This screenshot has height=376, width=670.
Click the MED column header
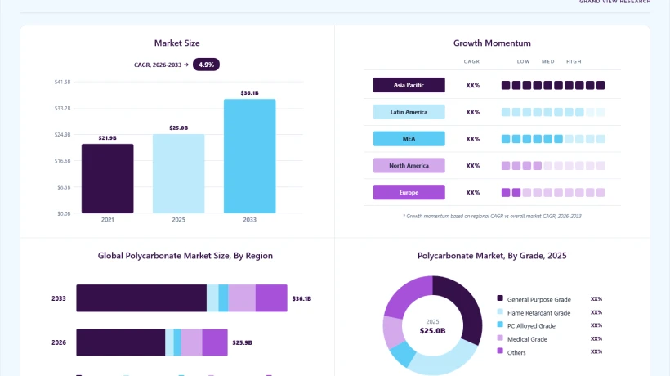coord(548,61)
